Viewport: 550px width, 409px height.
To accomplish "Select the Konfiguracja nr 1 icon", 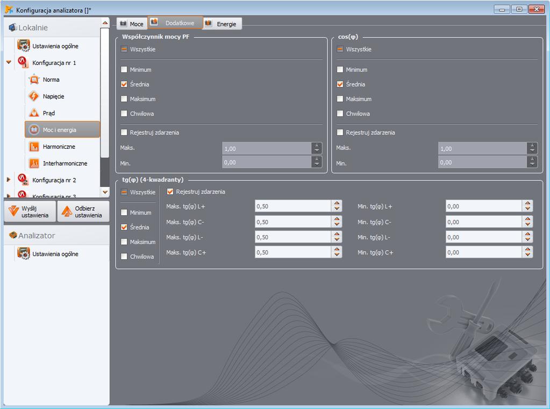I will pos(23,62).
